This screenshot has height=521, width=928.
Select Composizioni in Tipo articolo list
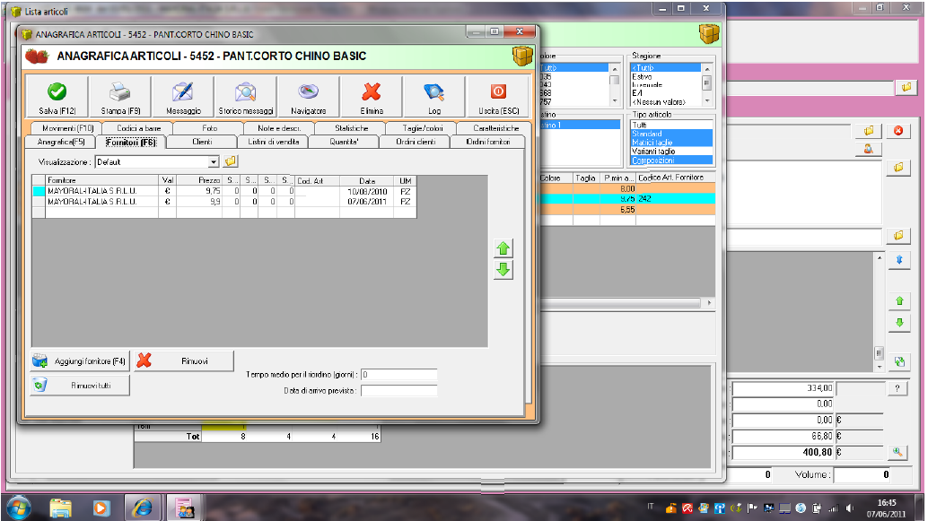click(x=671, y=161)
